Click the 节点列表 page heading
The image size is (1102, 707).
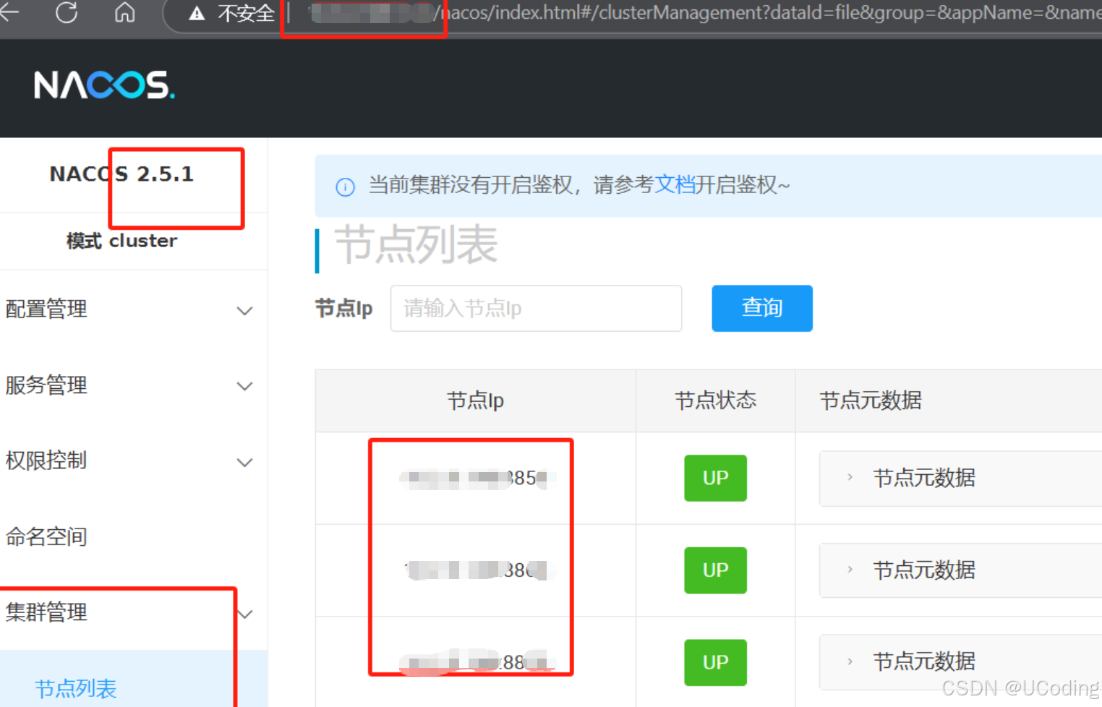(416, 245)
